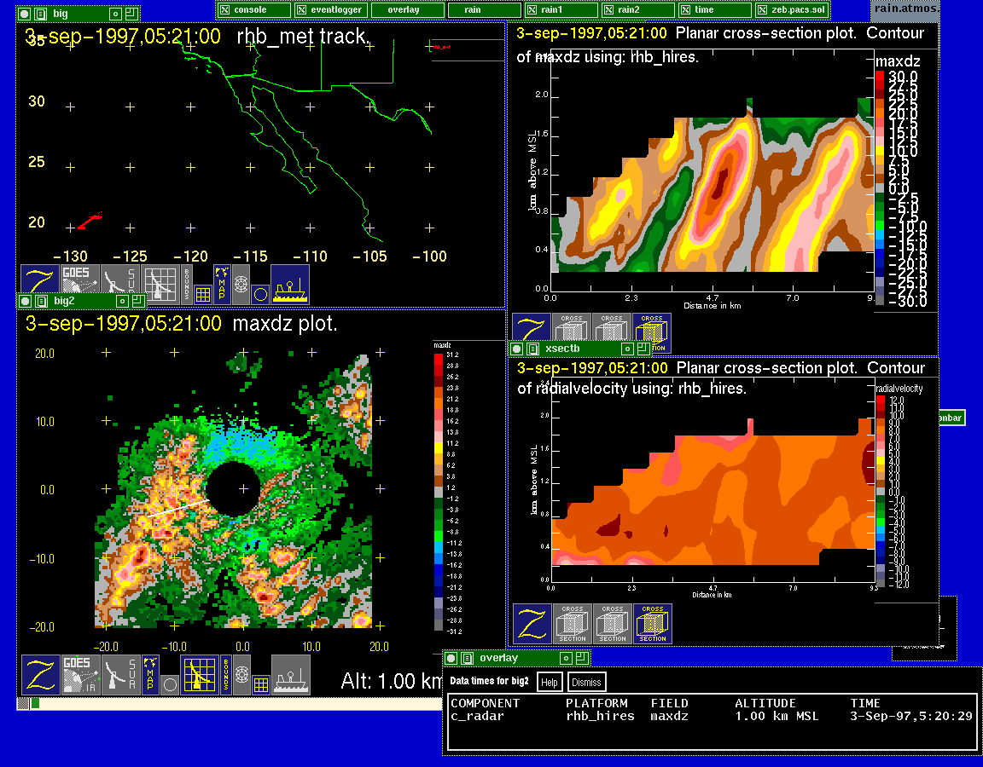The height and width of the screenshot is (767, 983).
Task: Select the highlighted yellow Cross Section icon in xsectb
Action: pos(653,624)
